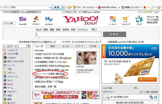Image resolution: width=162 pixels, height=104 pixels.
Task: Click the 登録情報 button
Action: pos(154,92)
